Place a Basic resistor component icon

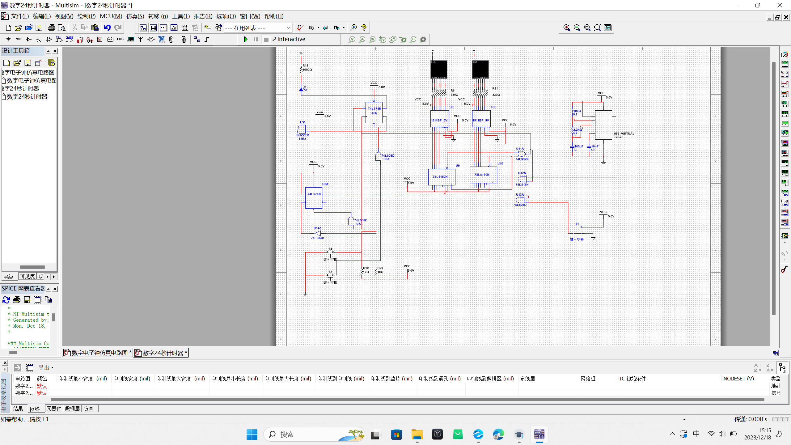[x=19, y=39]
